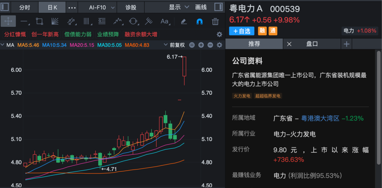
Task: Switch to the 分时 chart tab
Action: (x=25, y=7)
